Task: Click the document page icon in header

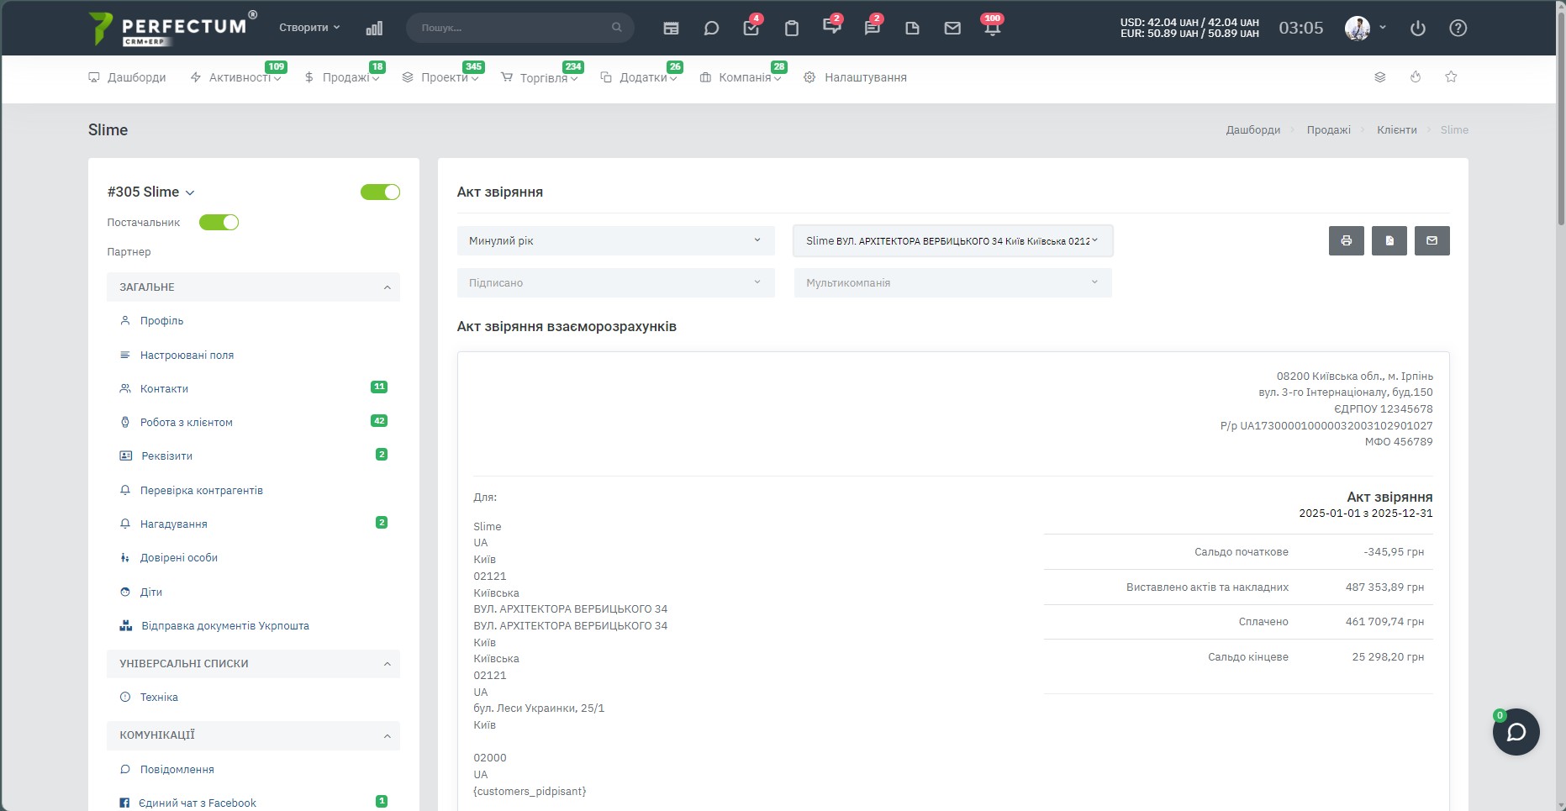Action: pos(912,28)
